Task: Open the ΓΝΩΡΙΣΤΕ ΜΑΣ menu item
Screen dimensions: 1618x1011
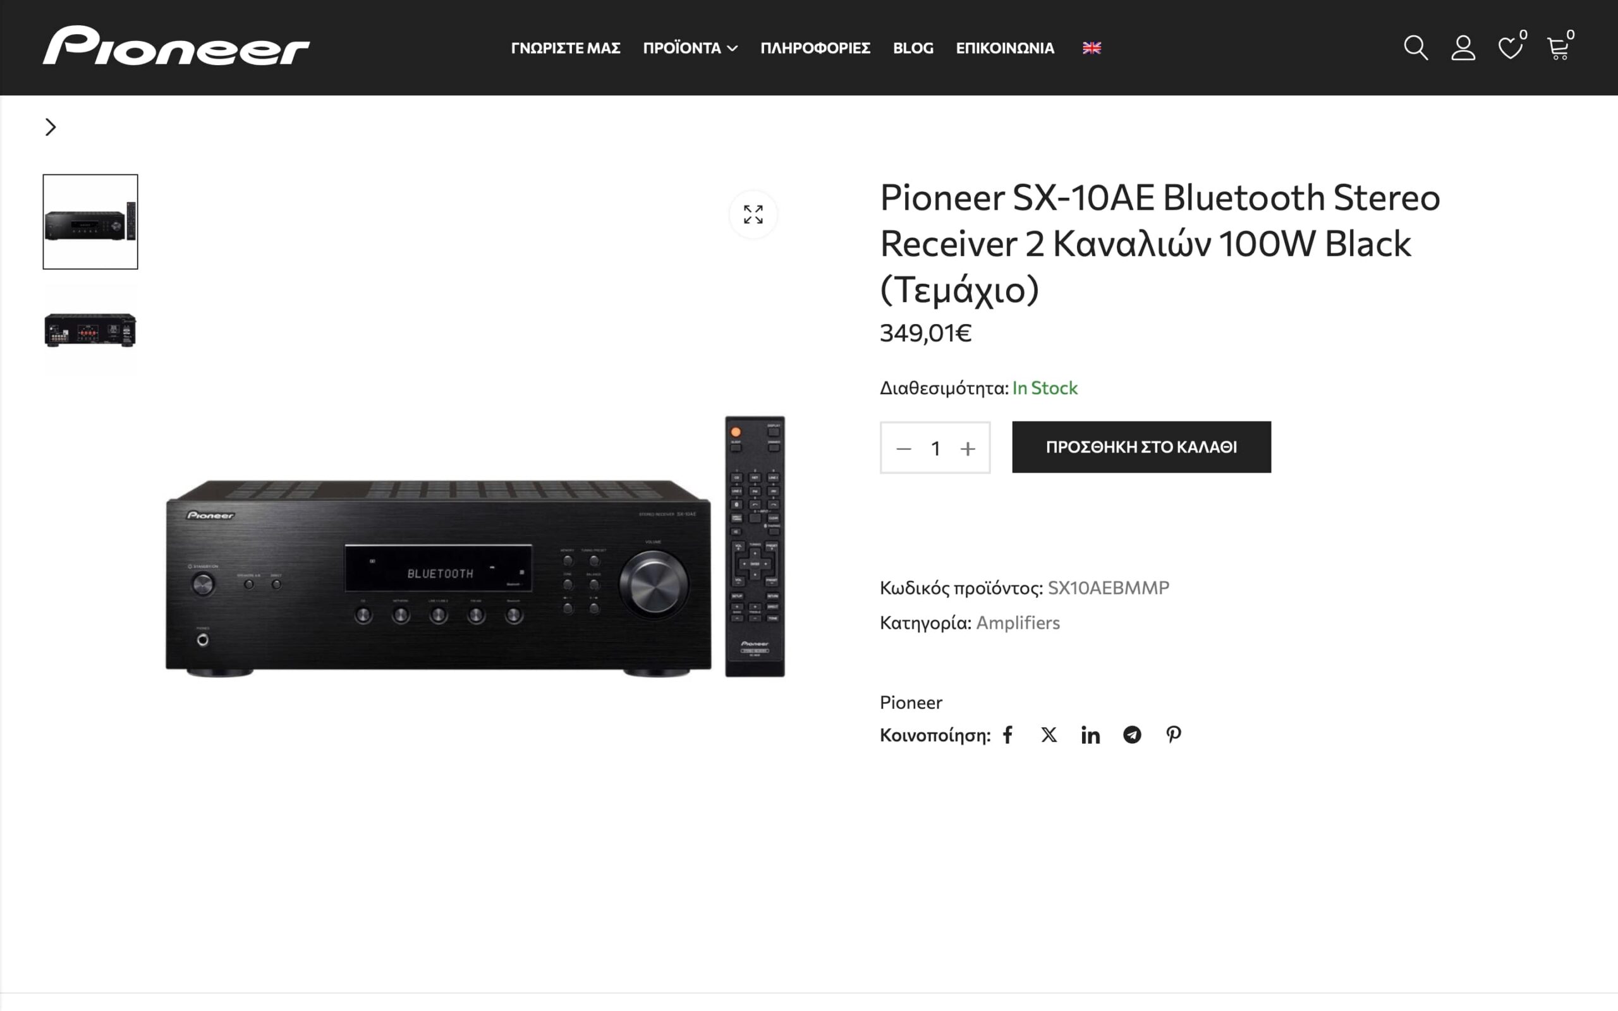Action: point(566,47)
